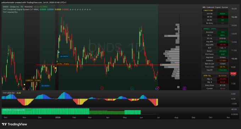Click the Cap Eff value cell
Image resolution: width=241 pixels, height=129 pixels.
223,70
